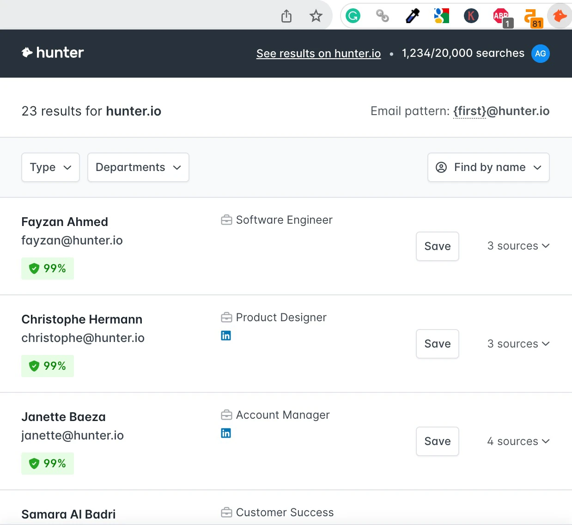Open the Departments filter dropdown
572x525 pixels.
click(x=138, y=167)
